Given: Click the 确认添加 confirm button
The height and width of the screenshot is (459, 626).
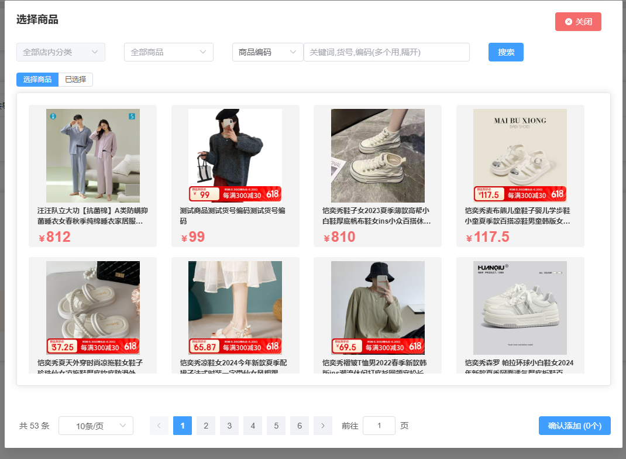Looking at the screenshot, I should point(575,426).
